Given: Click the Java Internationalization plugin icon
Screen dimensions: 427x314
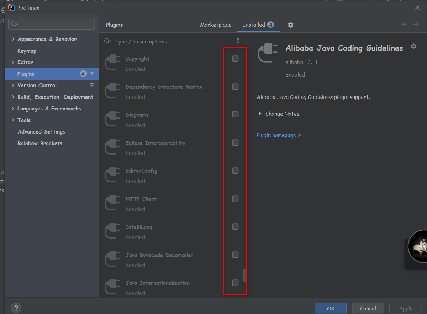Looking at the screenshot, I should click(x=112, y=287).
